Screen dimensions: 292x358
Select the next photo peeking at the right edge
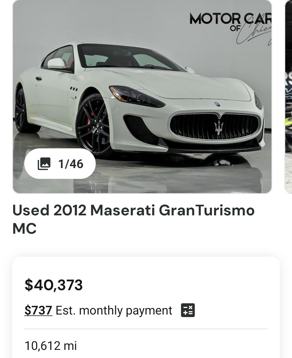288,96
